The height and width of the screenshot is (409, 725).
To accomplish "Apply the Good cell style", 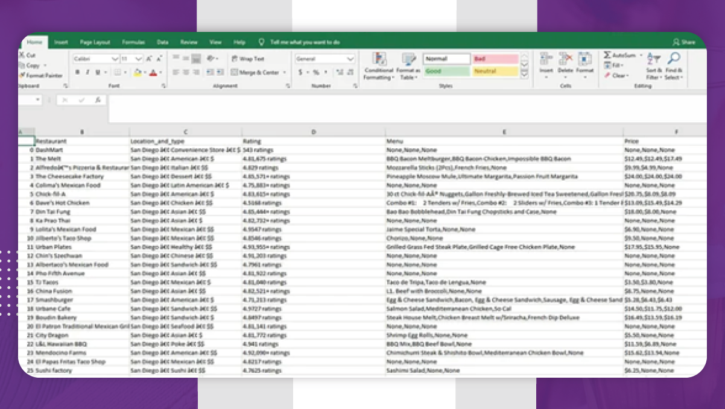I will 446,71.
